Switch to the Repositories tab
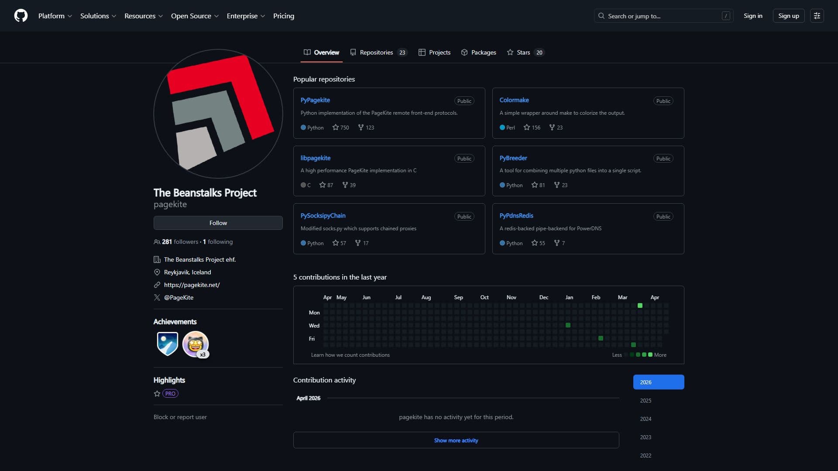The height and width of the screenshot is (471, 838). click(378, 52)
